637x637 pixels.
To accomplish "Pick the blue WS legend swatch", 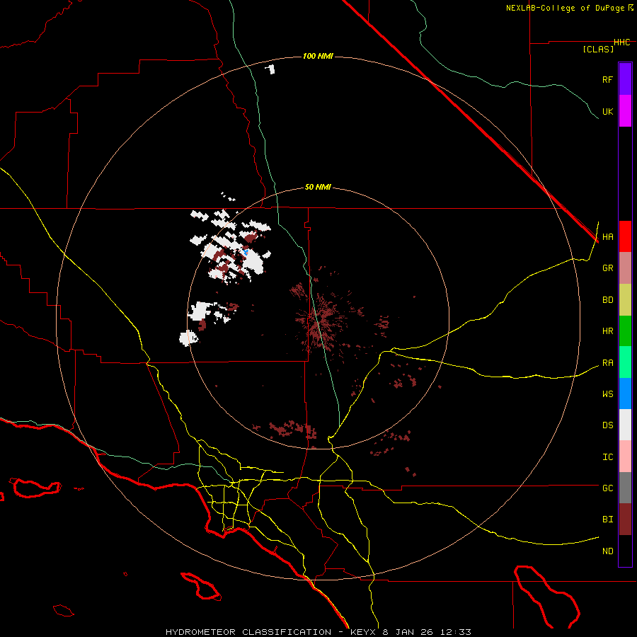I will [x=625, y=394].
